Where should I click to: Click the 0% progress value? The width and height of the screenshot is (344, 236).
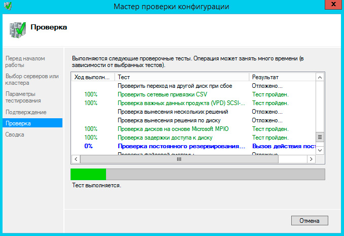point(88,146)
